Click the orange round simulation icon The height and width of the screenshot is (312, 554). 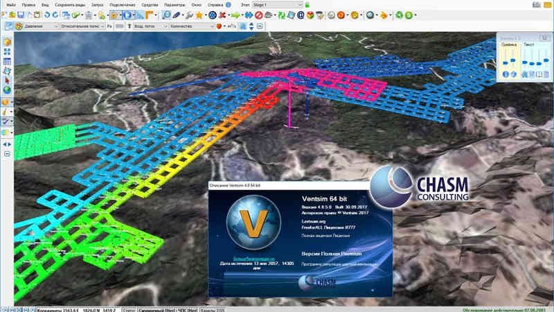[x=341, y=15]
